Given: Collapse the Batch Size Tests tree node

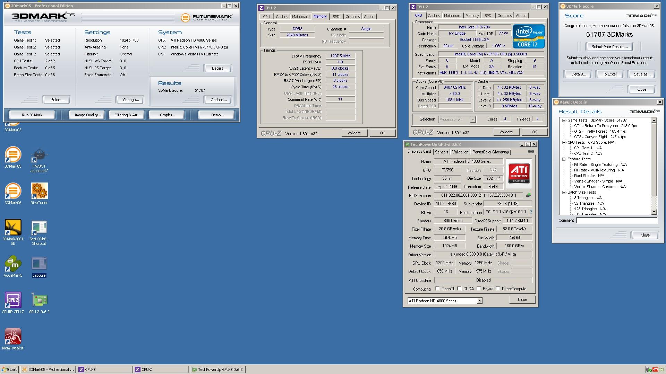Looking at the screenshot, I should (564, 193).
